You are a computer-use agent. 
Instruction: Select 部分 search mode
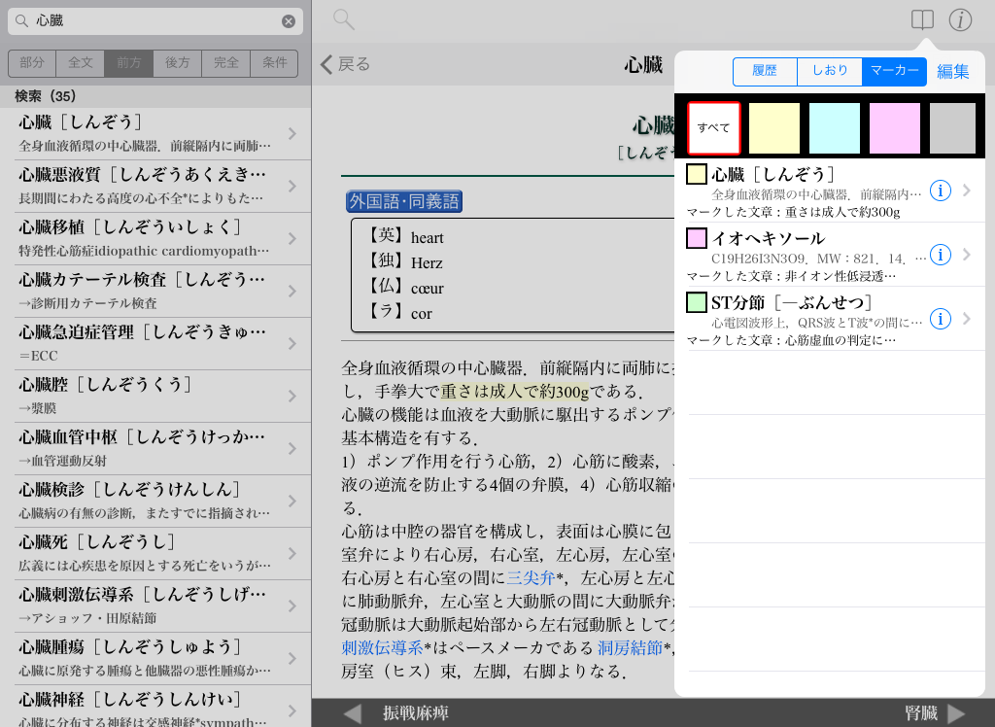(x=32, y=63)
